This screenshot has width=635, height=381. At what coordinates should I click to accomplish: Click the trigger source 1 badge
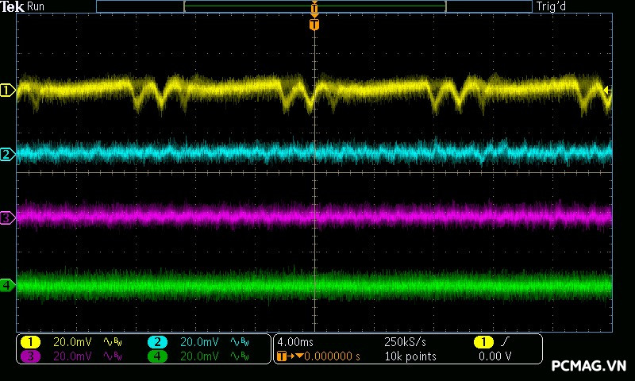483,342
